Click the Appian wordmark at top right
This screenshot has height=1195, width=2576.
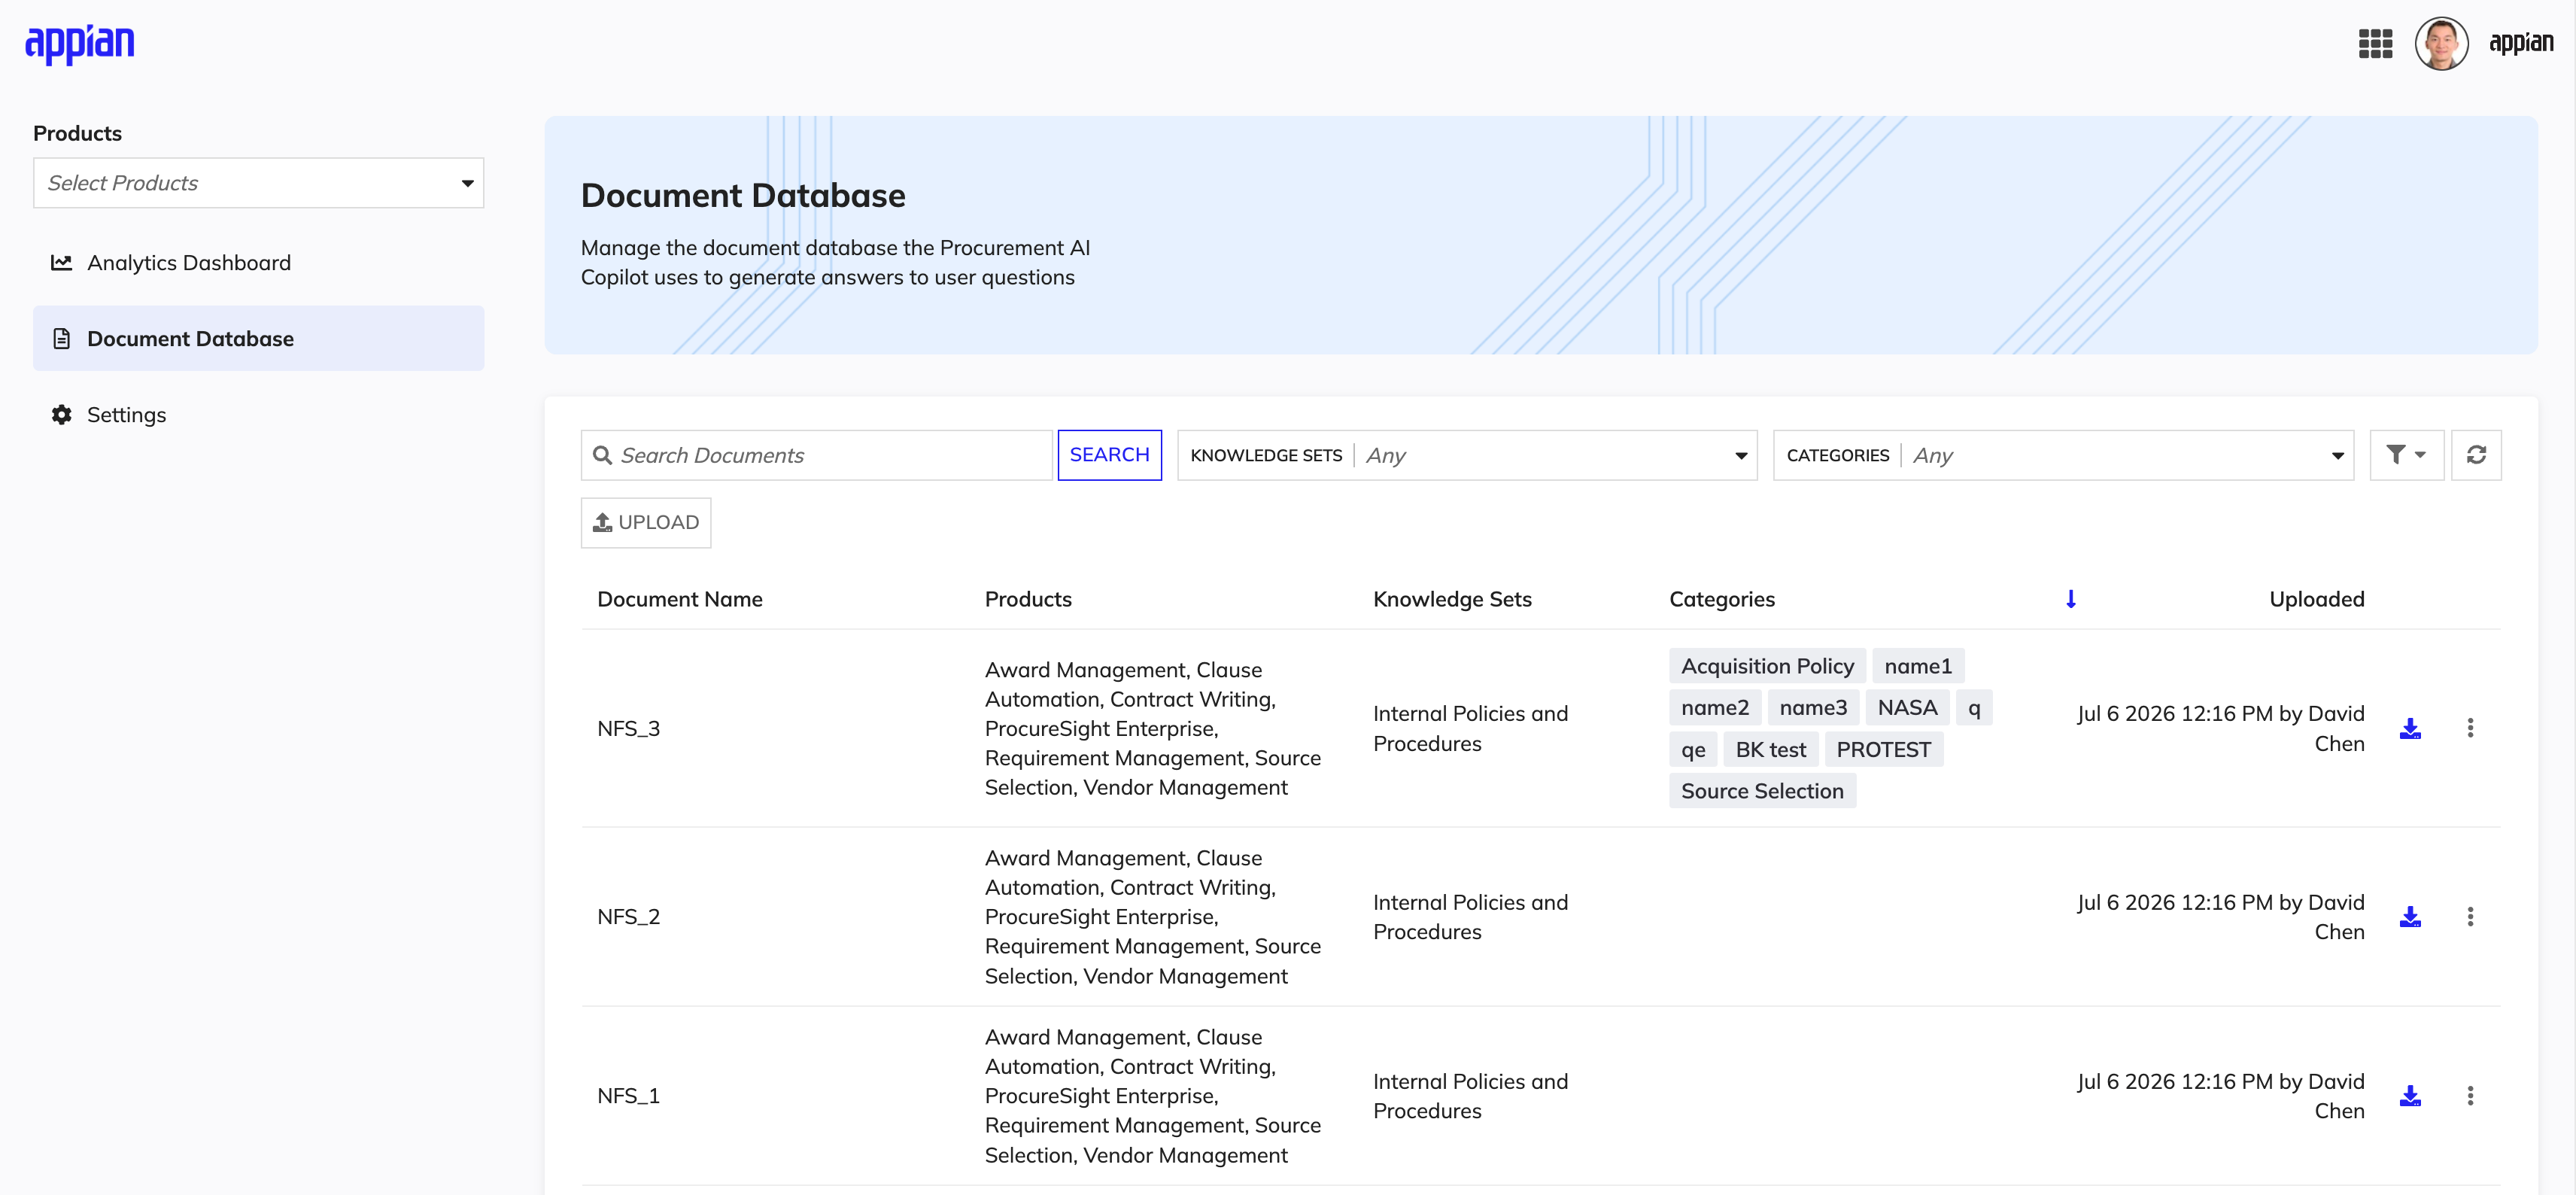[2521, 43]
